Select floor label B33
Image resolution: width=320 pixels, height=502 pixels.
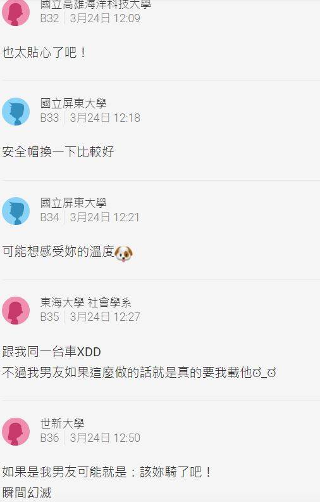(49, 118)
